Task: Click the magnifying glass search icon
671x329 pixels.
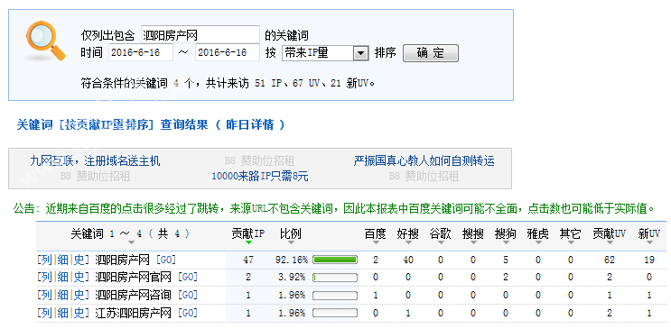Action: tap(45, 41)
